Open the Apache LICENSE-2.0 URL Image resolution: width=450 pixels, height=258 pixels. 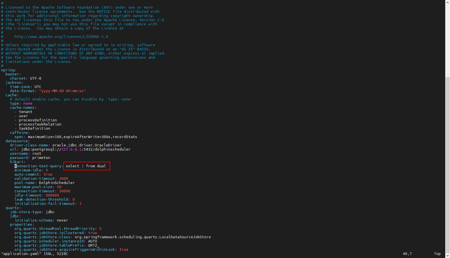pos(61,37)
